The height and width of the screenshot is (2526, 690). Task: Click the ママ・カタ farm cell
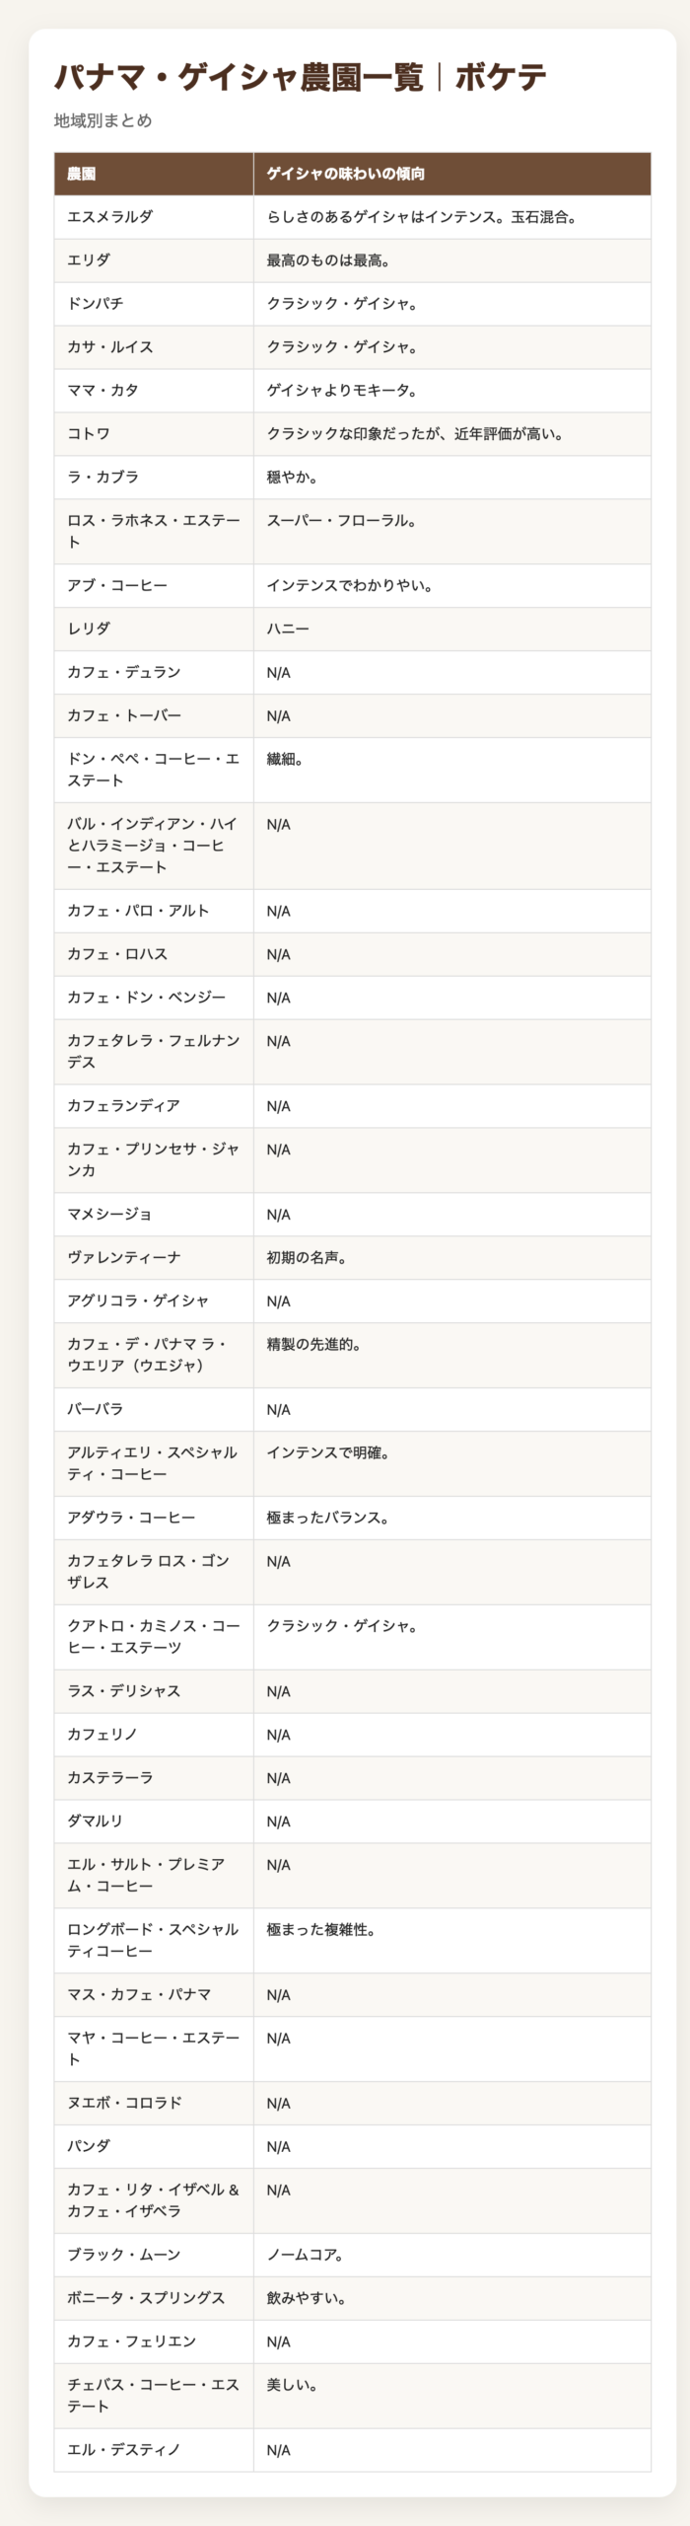(x=103, y=391)
